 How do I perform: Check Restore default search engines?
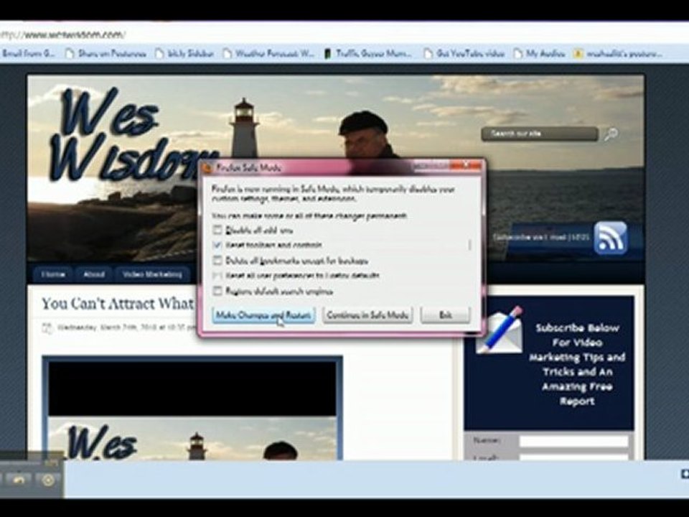tap(217, 291)
